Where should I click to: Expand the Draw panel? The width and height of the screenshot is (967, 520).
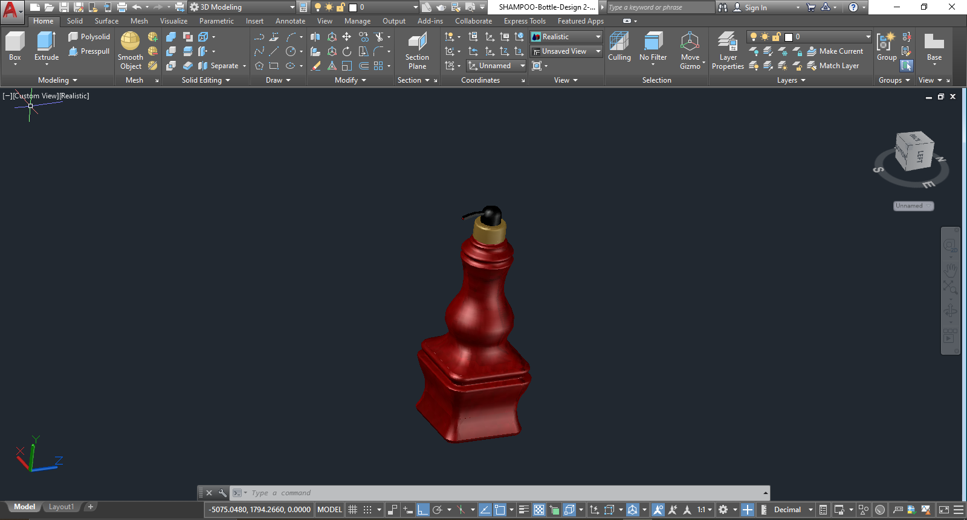coord(278,80)
